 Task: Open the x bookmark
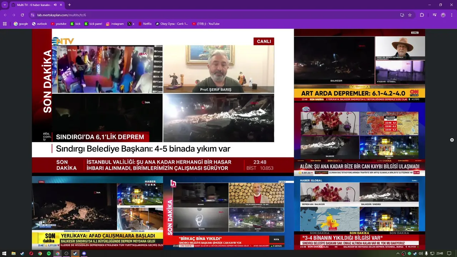point(131,24)
